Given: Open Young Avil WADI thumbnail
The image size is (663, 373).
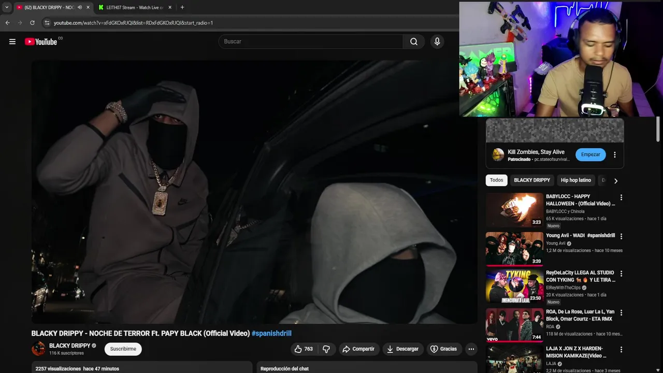Looking at the screenshot, I should [x=514, y=249].
